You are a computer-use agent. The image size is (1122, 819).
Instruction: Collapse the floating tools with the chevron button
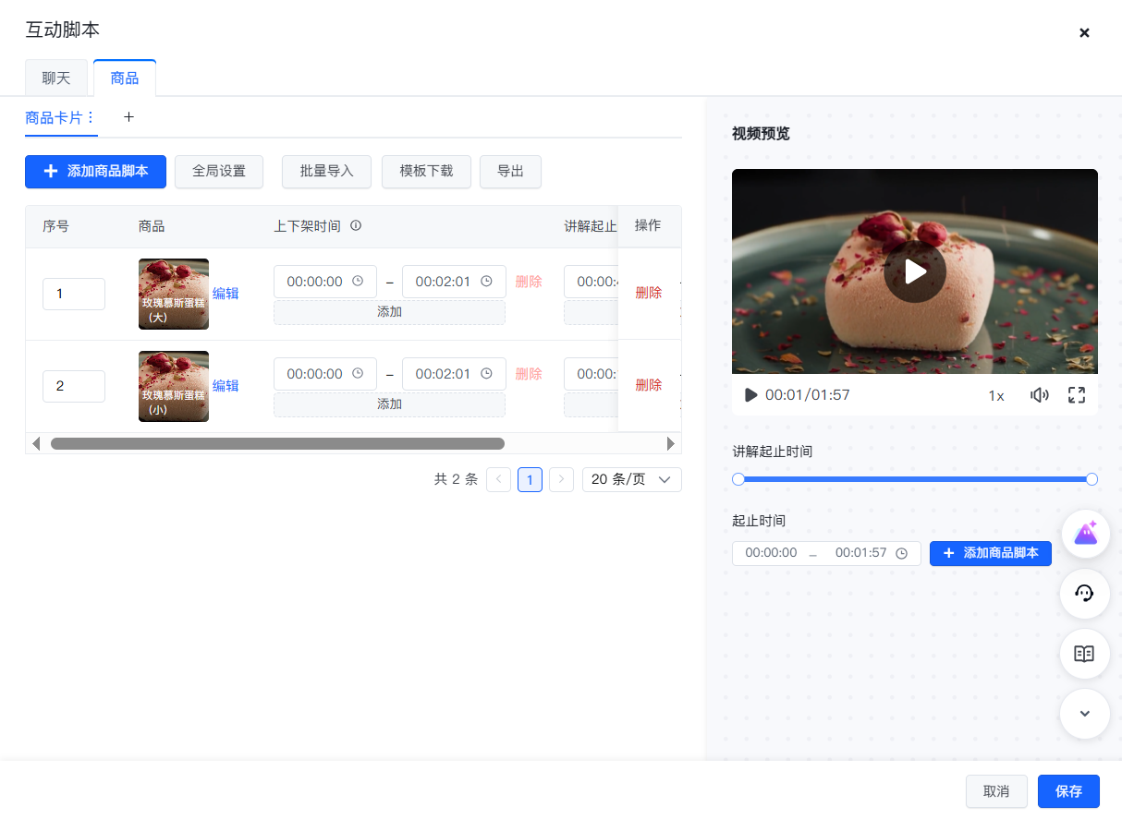(x=1085, y=714)
